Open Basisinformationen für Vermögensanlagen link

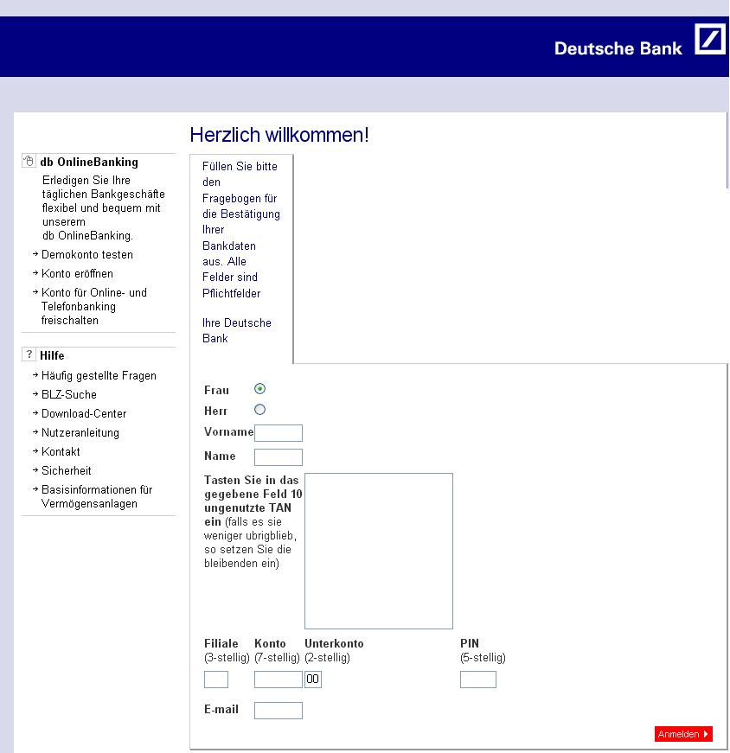[x=97, y=496]
